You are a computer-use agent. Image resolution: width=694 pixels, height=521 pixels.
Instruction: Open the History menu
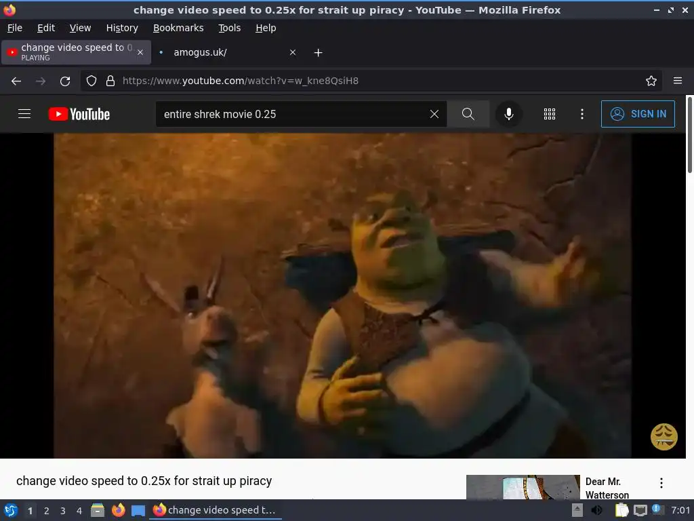[122, 28]
